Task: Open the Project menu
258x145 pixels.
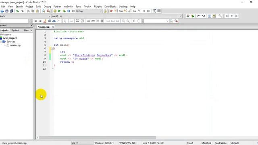Action: 29,6
